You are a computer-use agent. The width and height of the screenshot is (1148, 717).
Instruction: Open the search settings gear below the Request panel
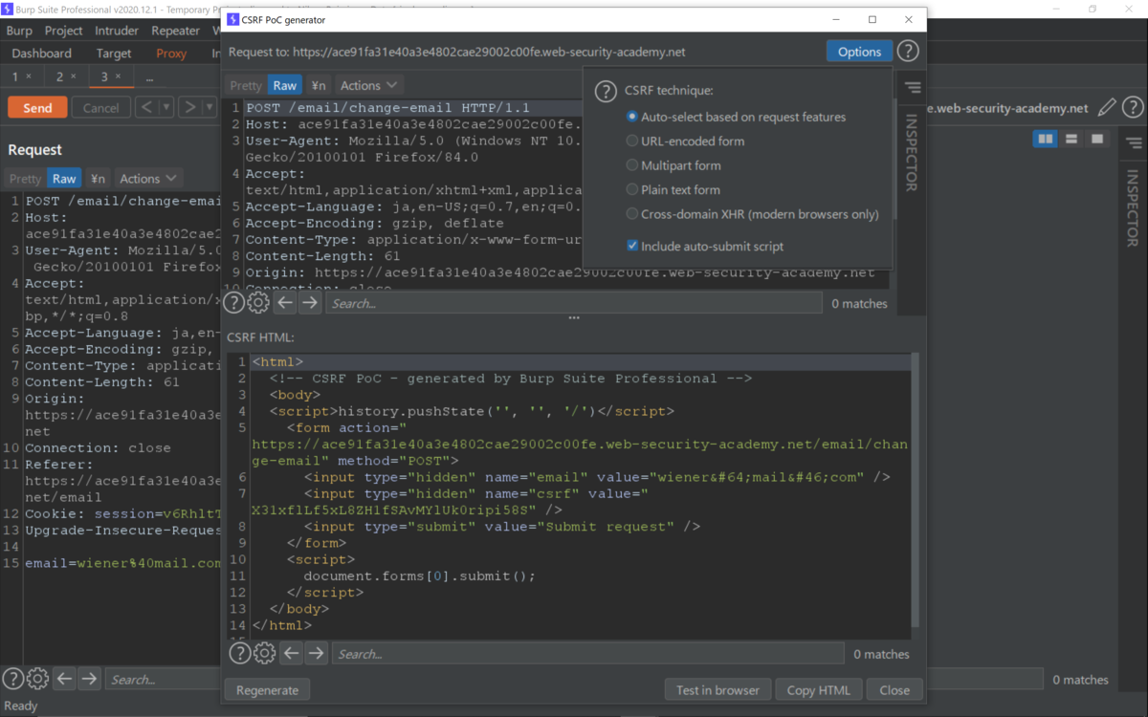(x=37, y=678)
